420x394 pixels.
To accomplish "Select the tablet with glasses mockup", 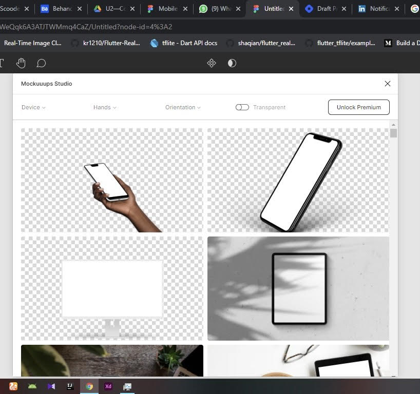I will point(298,361).
